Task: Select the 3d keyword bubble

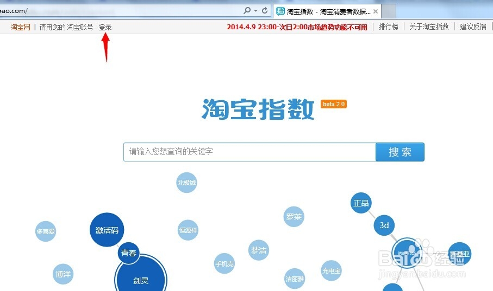Action: coord(384,225)
